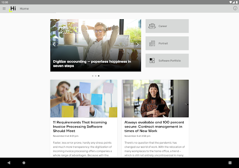Tap the Hi app logo
Image resolution: width=239 pixels, height=168 pixels.
[13, 9]
